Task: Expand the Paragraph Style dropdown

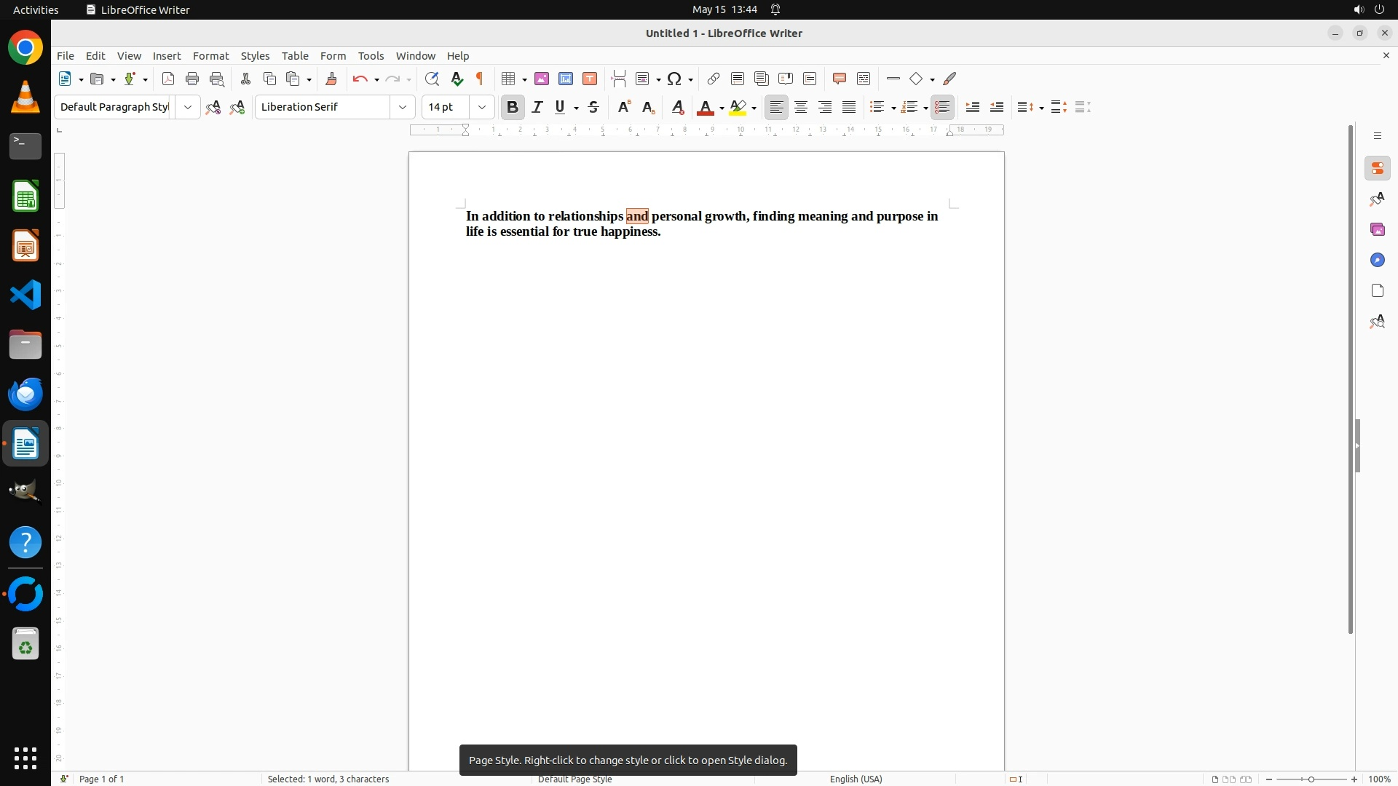Action: click(x=188, y=107)
